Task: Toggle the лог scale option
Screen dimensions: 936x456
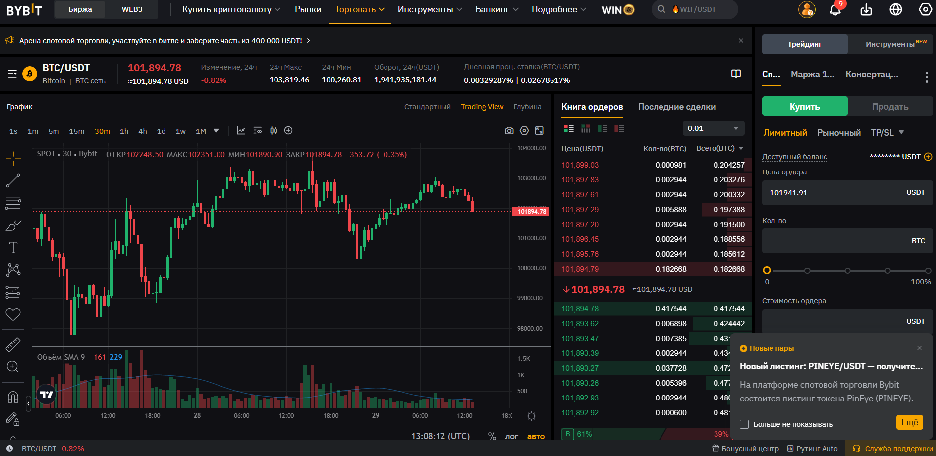Action: pyautogui.click(x=511, y=437)
